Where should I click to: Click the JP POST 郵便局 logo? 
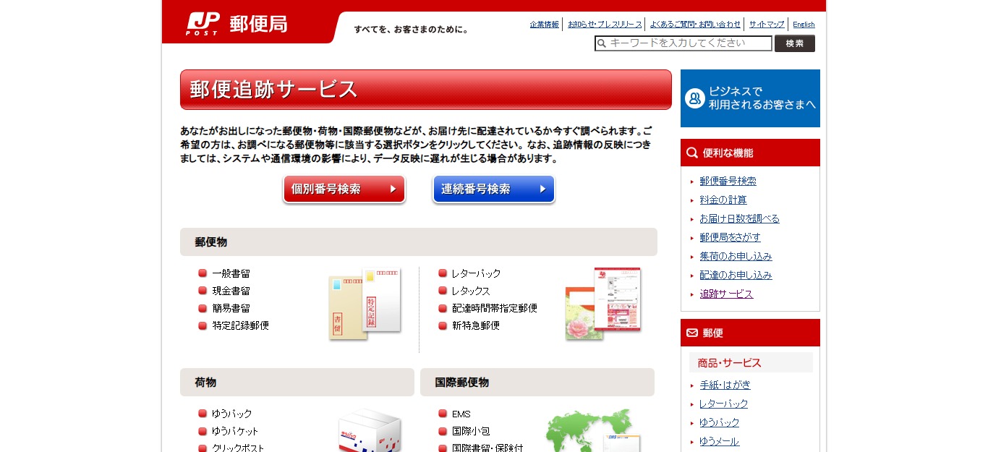pos(237,23)
